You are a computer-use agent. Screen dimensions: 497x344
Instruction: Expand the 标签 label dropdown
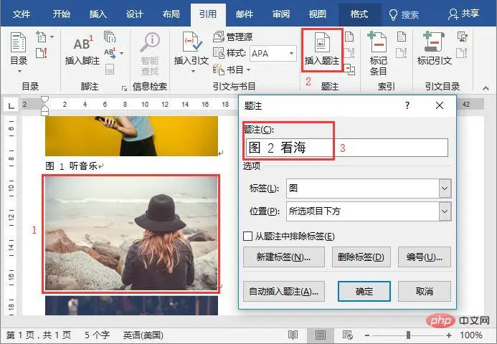coord(445,188)
